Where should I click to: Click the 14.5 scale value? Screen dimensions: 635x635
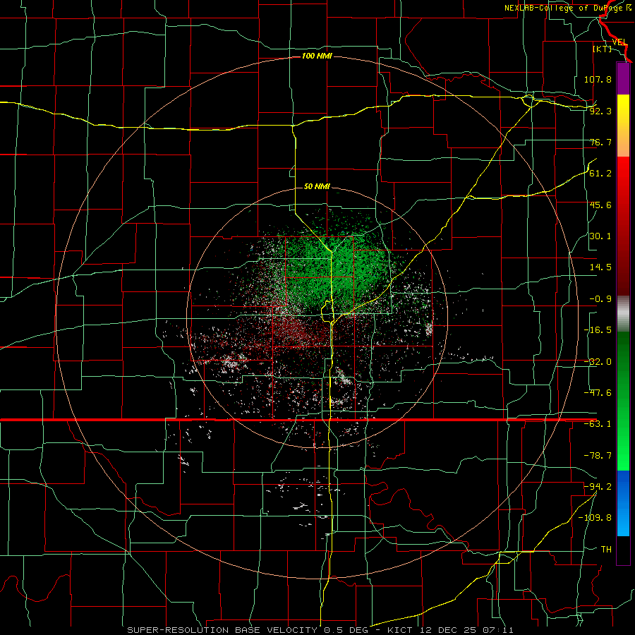click(600, 267)
